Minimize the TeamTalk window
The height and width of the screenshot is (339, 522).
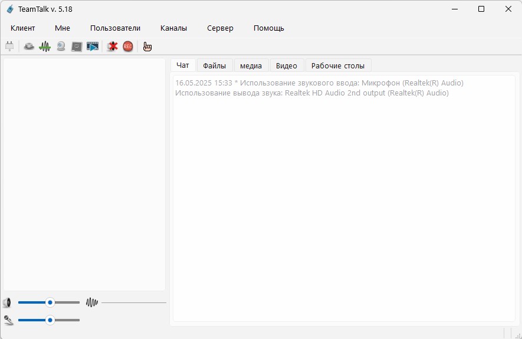455,9
